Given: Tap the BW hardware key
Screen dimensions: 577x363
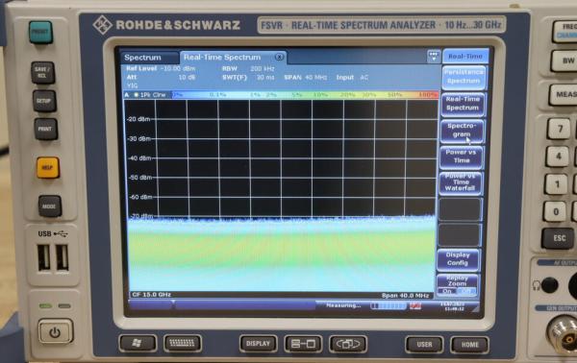Looking at the screenshot, I should pyautogui.click(x=564, y=60).
